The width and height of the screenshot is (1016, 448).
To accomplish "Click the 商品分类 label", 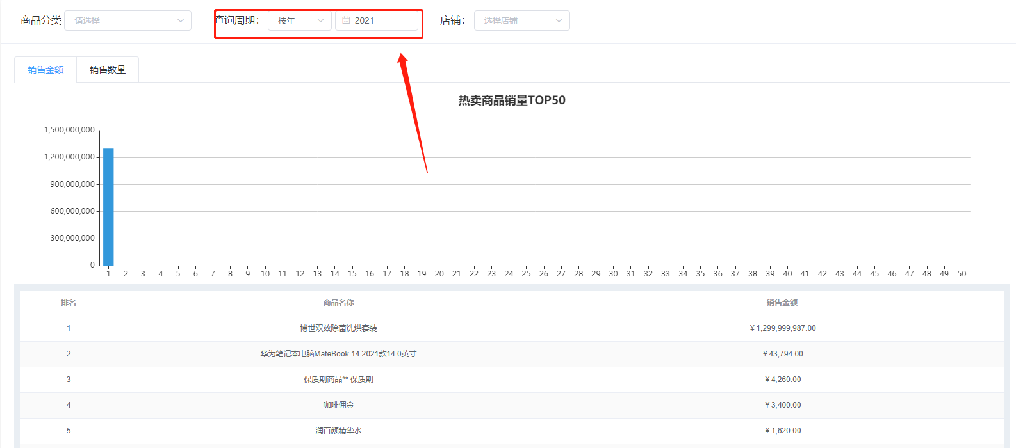I will [x=41, y=20].
